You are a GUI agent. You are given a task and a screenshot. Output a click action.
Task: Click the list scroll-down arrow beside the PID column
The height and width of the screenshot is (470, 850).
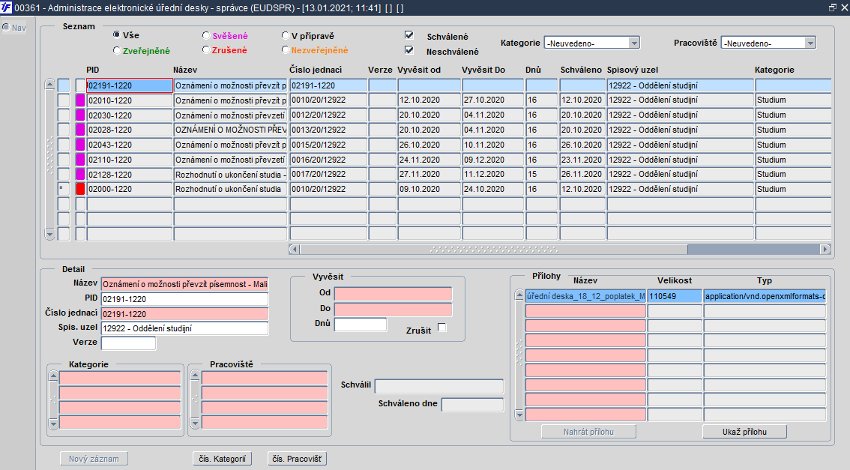49,235
